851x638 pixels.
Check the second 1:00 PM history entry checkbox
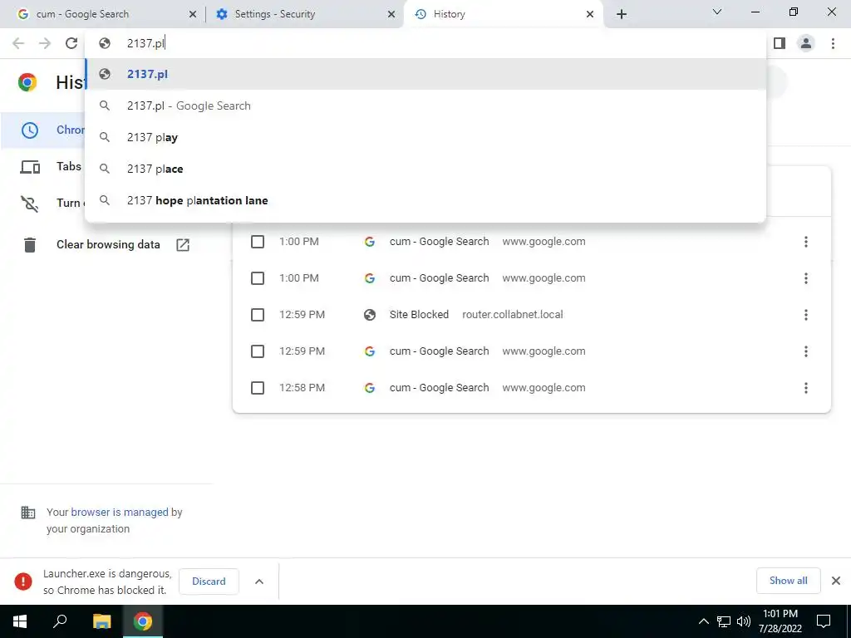coord(258,278)
